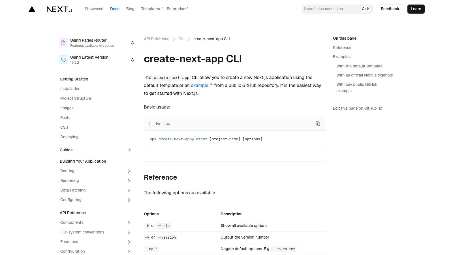This screenshot has width=453, height=255.
Task: Jump to With any public GitHub example
Action: (x=357, y=88)
